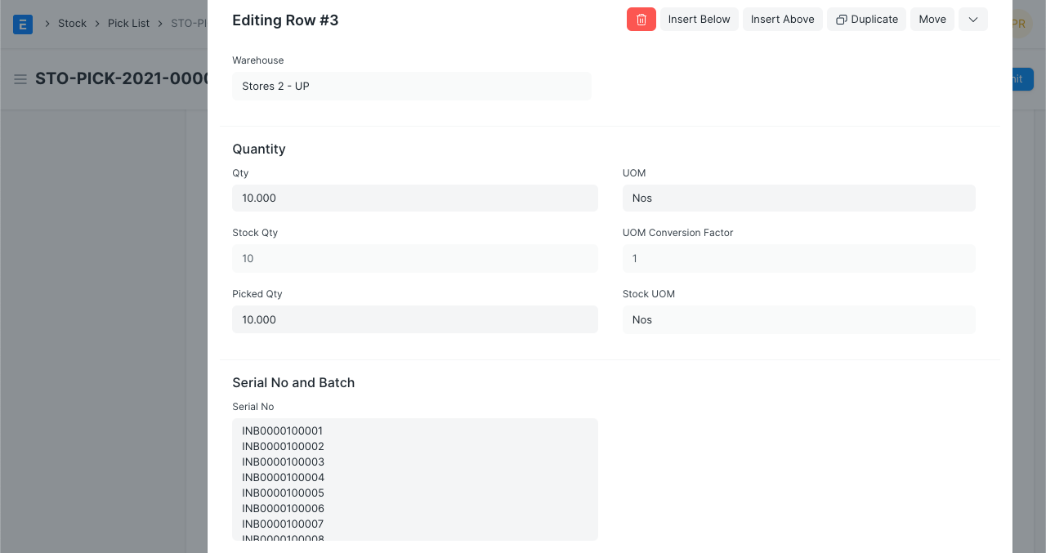Focus the Qty input field

coord(414,198)
